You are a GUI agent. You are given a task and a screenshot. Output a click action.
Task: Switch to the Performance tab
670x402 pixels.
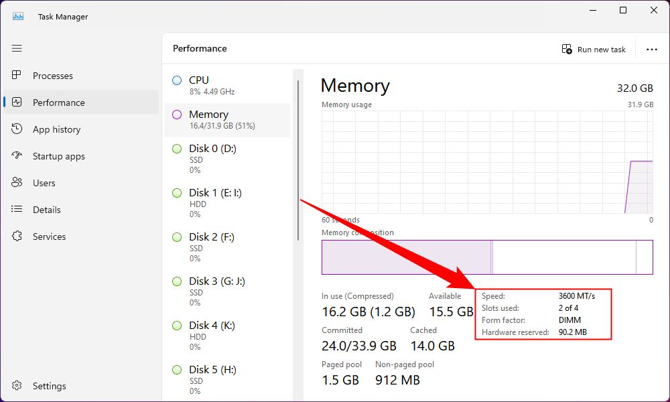pyautogui.click(x=59, y=103)
